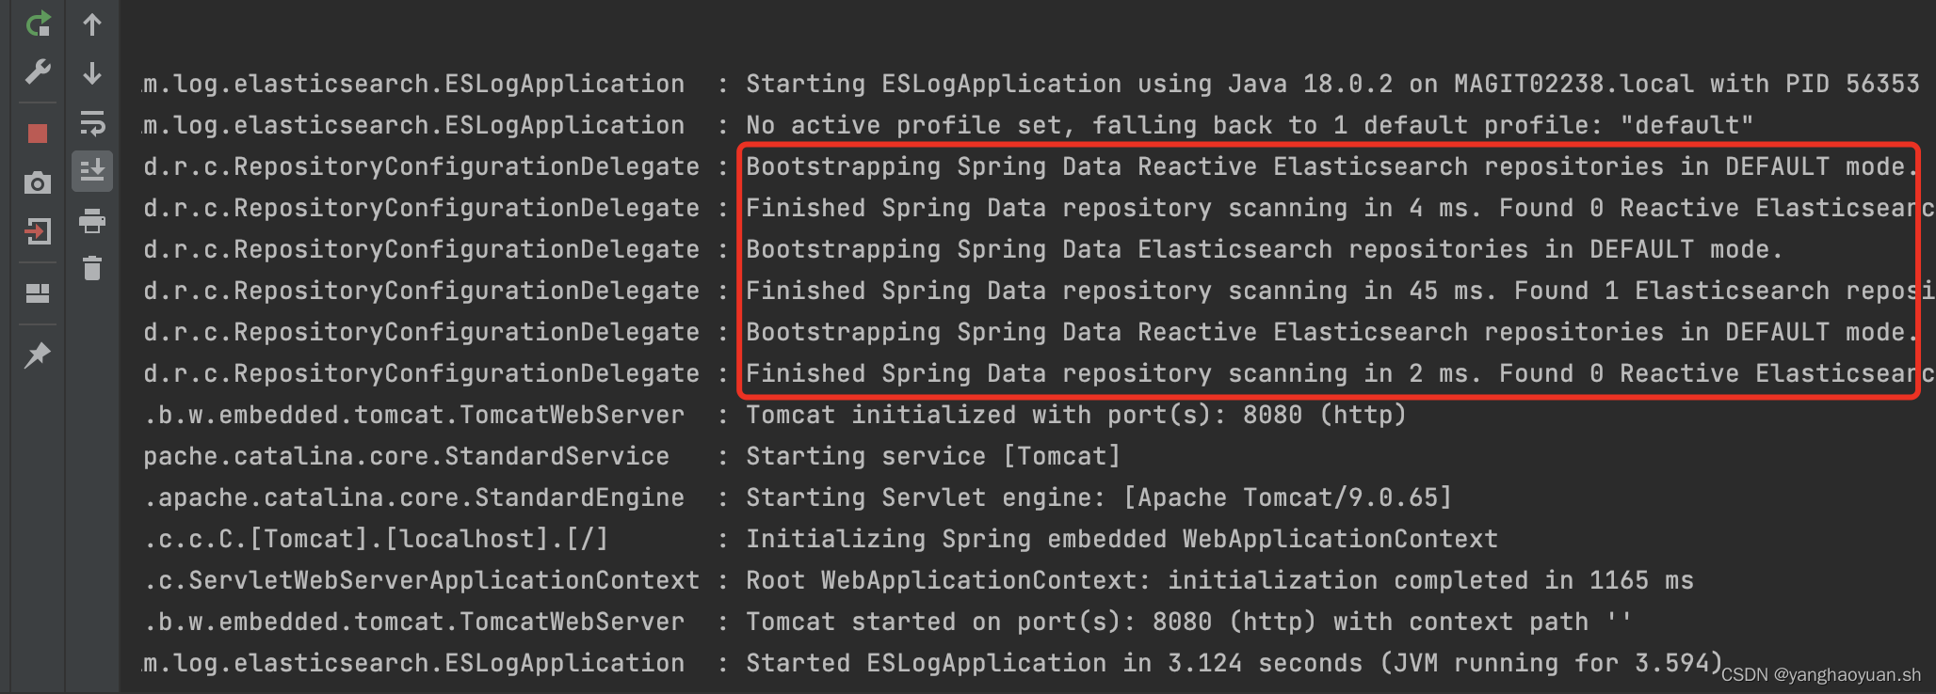Click the red exit arrow icon
Viewport: 1936px width, 694px height.
tap(38, 230)
